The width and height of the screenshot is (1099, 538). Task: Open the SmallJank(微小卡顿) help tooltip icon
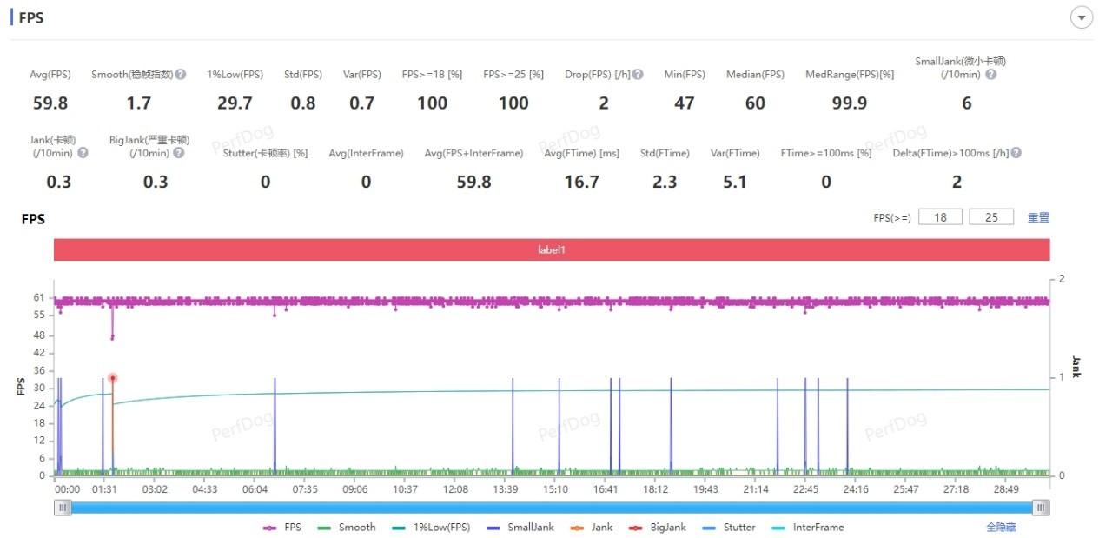pyautogui.click(x=990, y=75)
